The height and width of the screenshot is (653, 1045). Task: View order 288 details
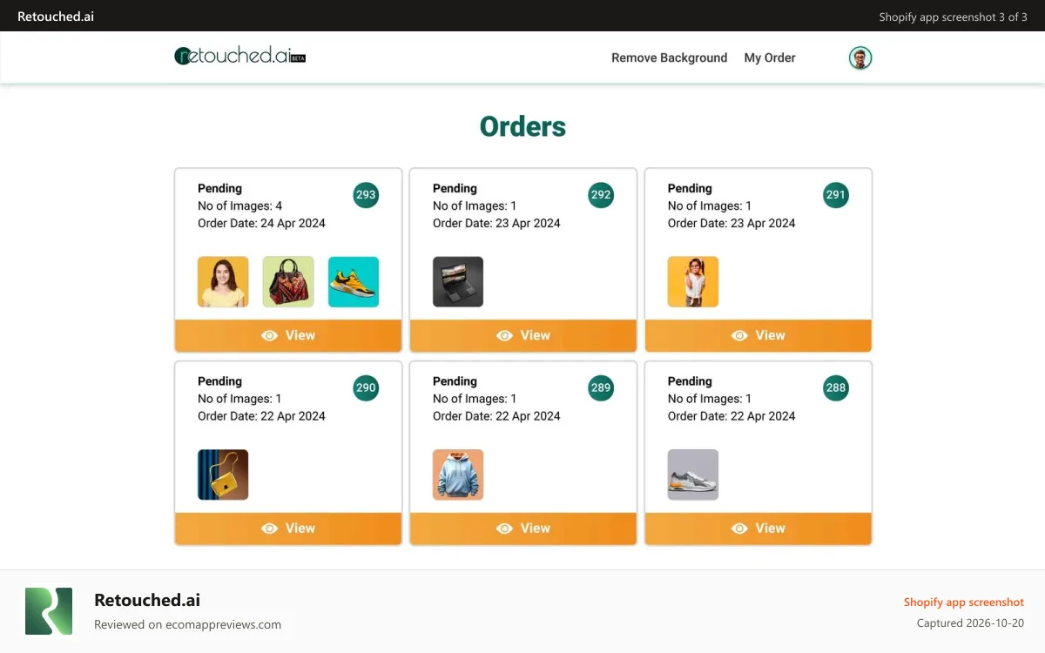click(x=758, y=528)
